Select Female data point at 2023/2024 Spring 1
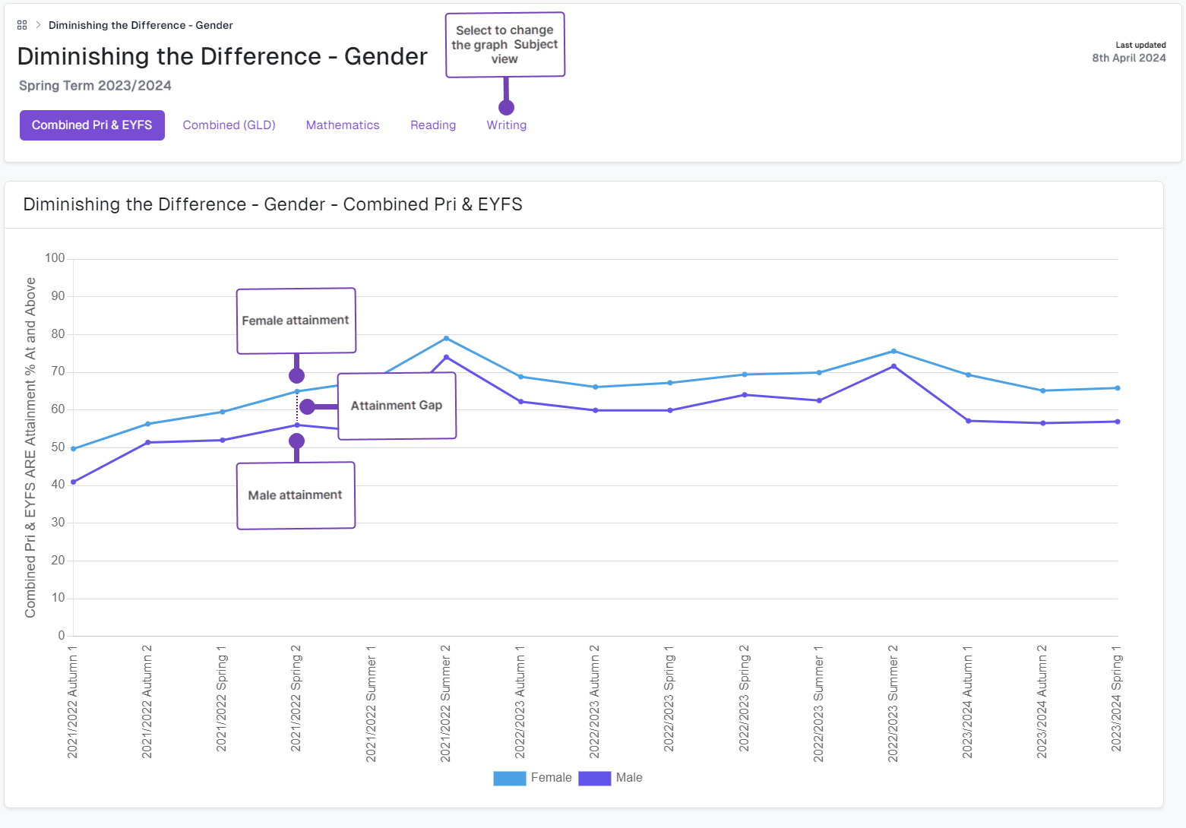Screen dimensions: 1186x828 1117,388
